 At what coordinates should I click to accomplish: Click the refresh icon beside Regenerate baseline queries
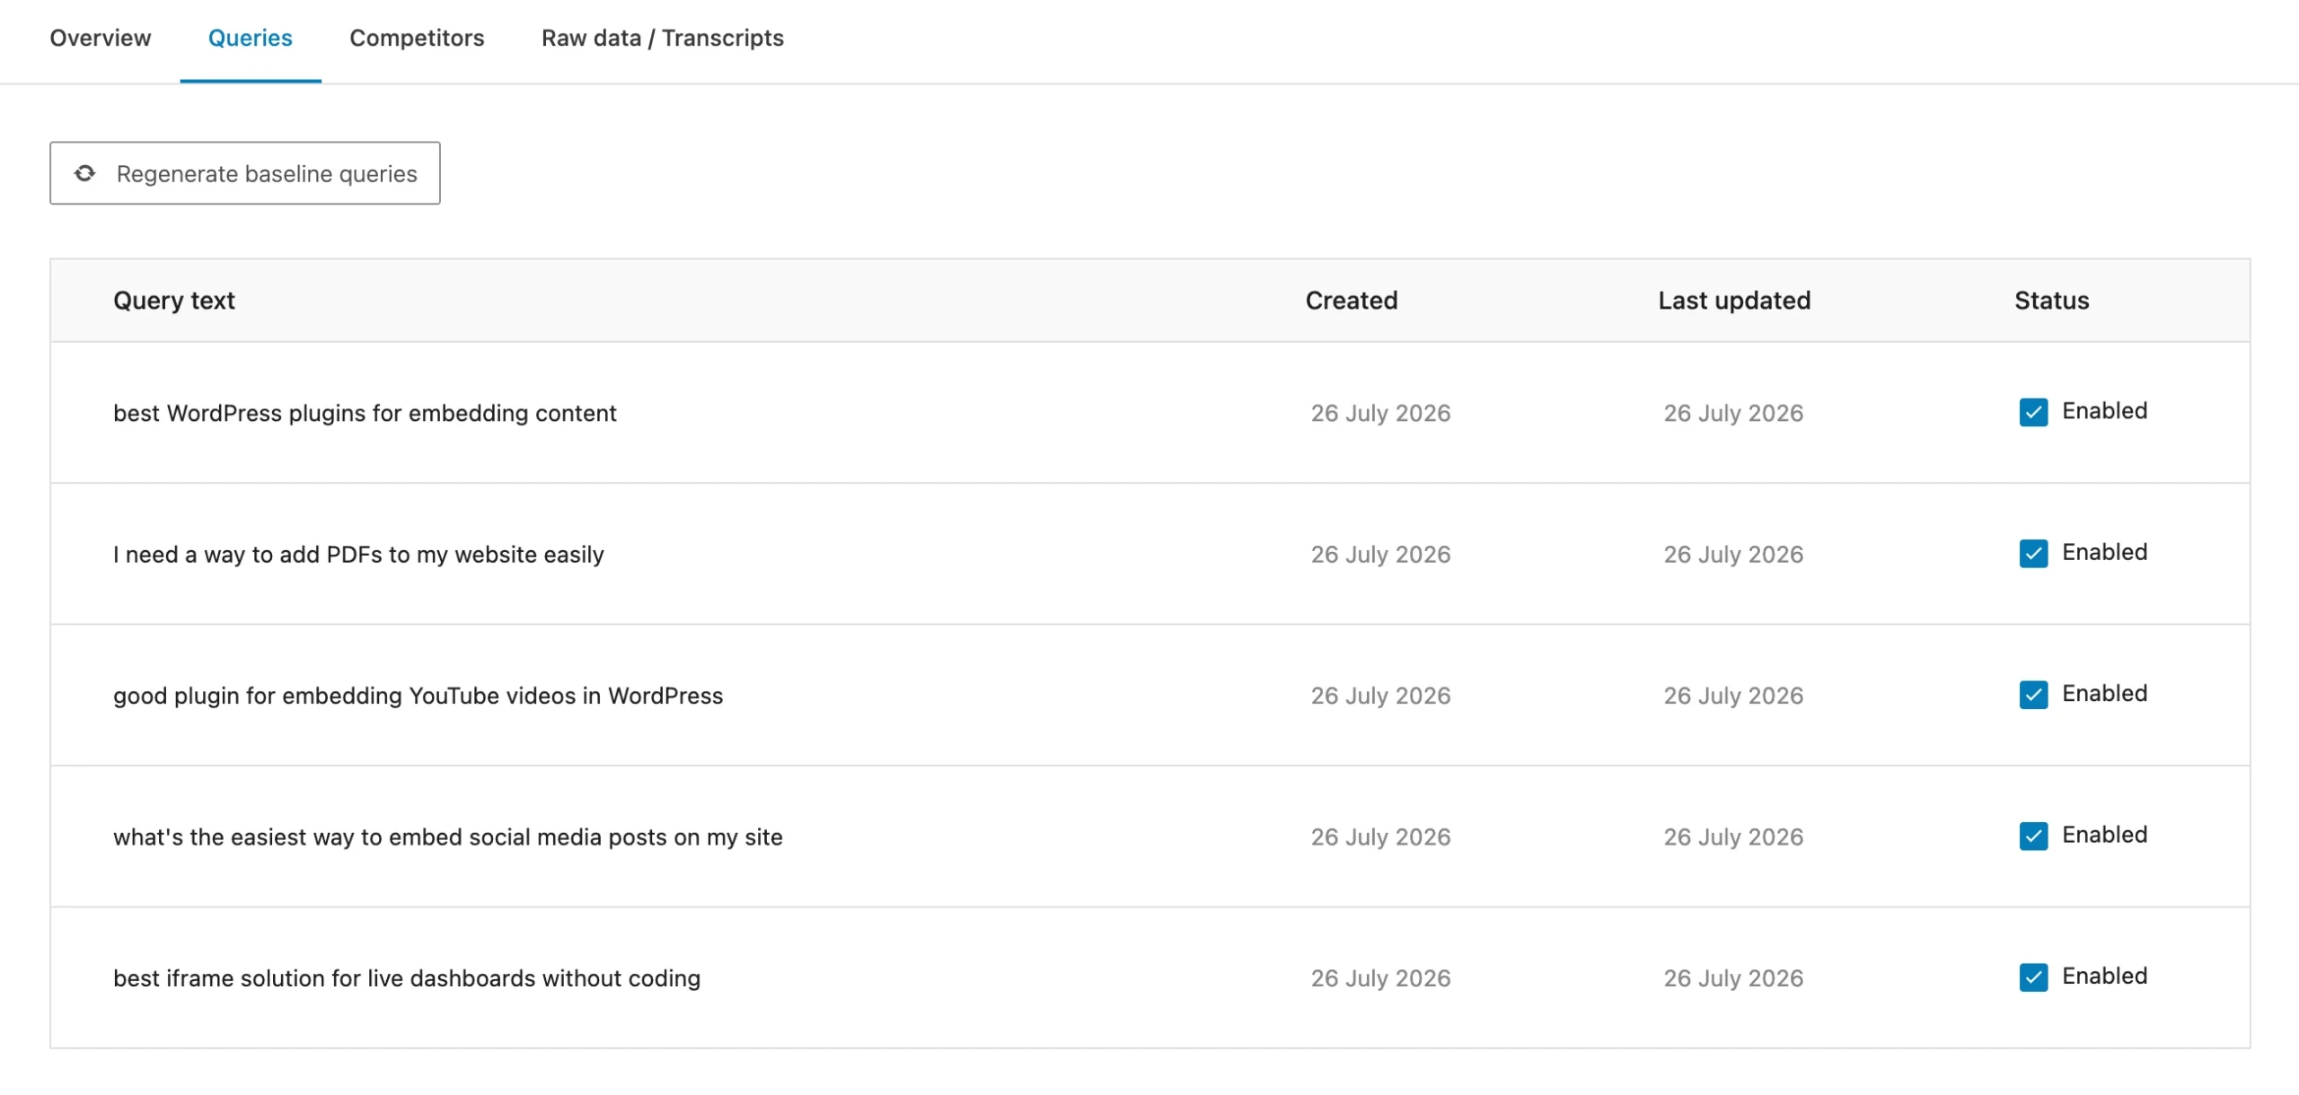click(x=85, y=173)
